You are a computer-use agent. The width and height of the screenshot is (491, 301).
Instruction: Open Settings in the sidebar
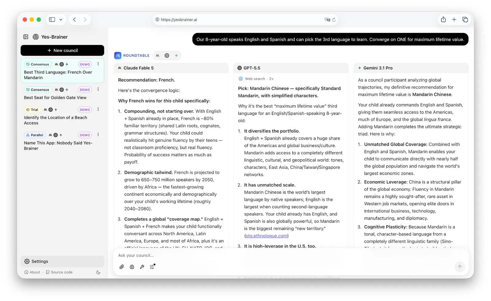(62, 261)
